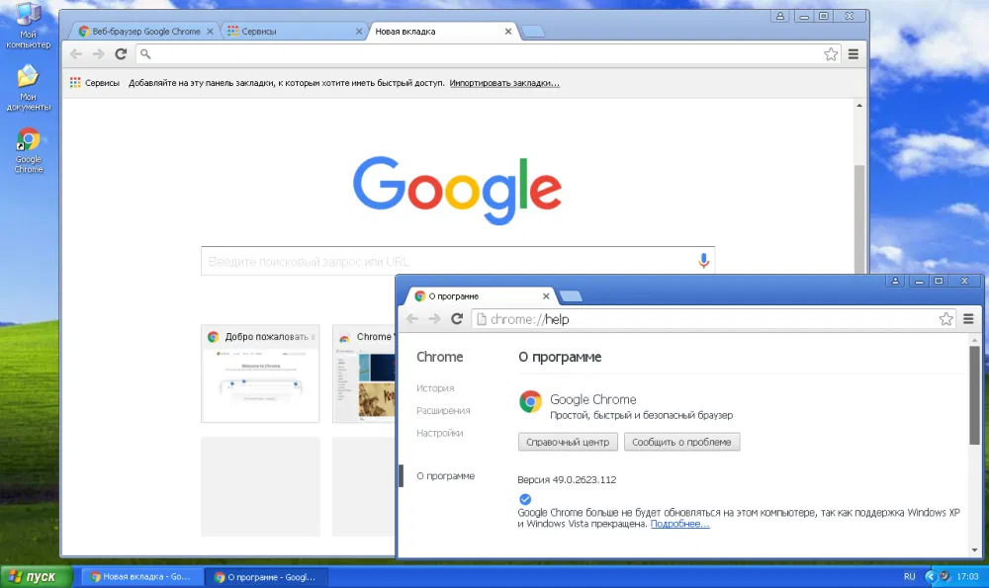Click the Импортировать закладки… link
The image size is (989, 588).
(504, 83)
